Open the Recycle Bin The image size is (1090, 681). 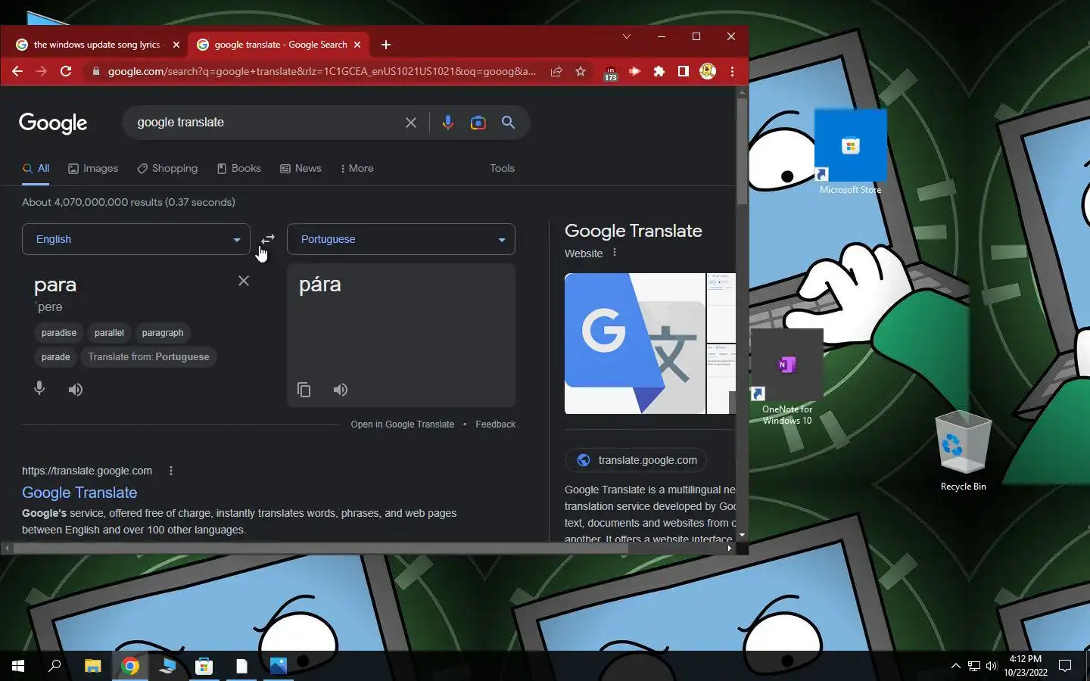click(x=963, y=452)
